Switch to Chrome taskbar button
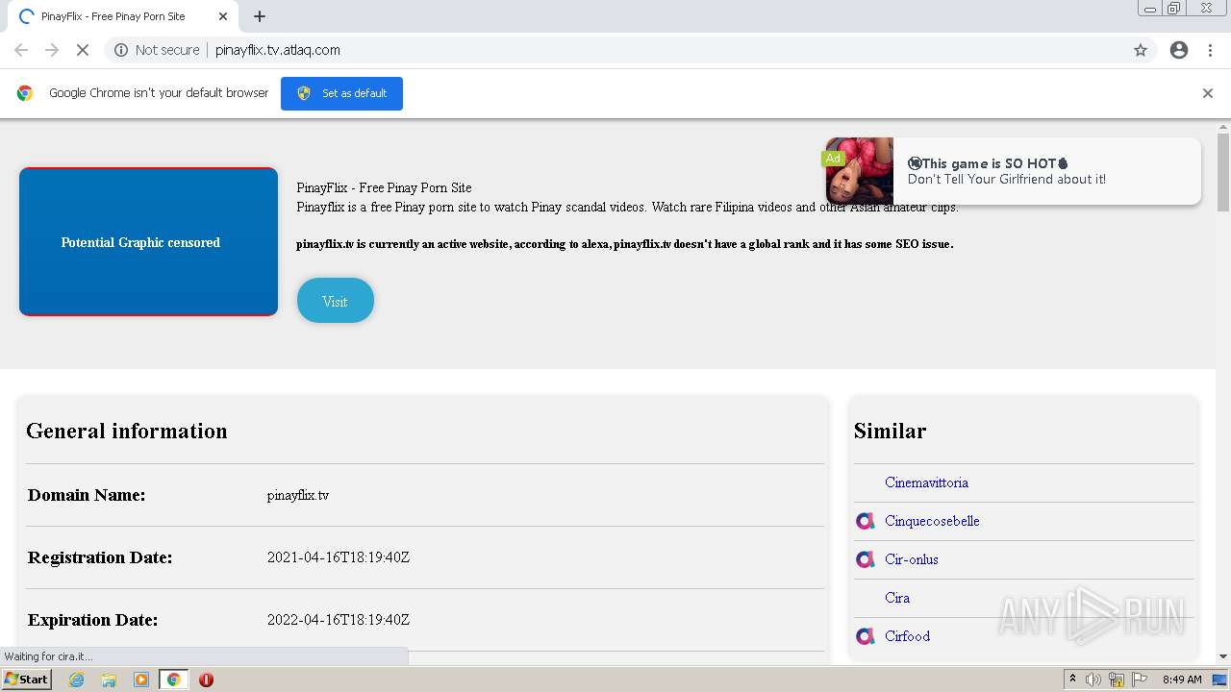The height and width of the screenshot is (692, 1231). [173, 680]
